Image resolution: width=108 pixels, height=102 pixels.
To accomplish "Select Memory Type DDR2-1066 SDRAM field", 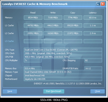I will point(63,72).
